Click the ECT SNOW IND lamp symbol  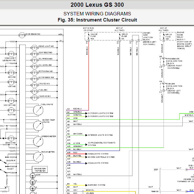coord(34,73)
